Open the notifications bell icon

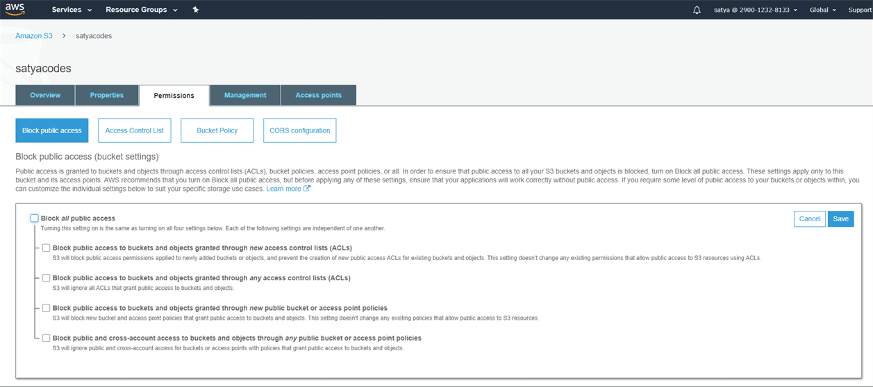[x=697, y=10]
